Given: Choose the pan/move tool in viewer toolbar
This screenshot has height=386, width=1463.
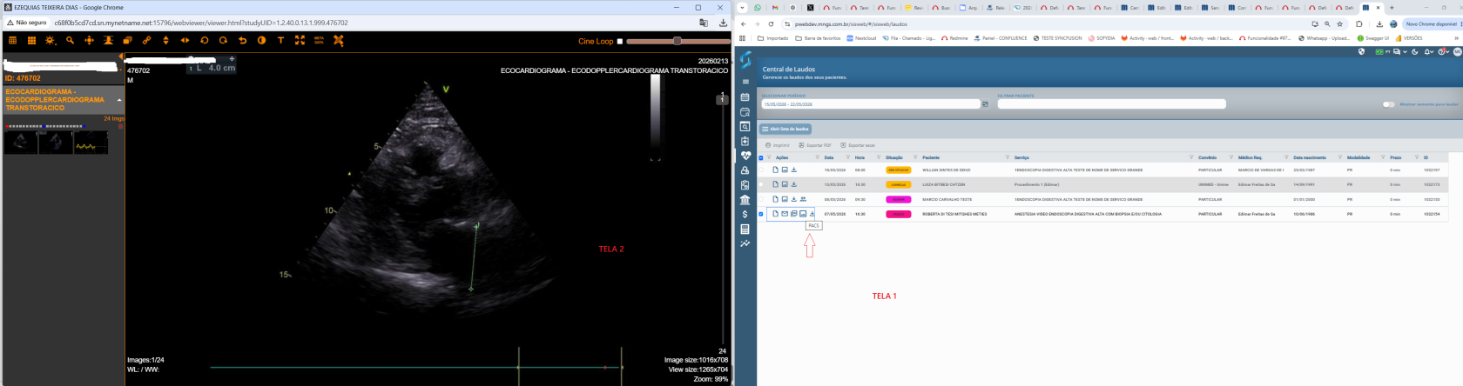Looking at the screenshot, I should pyautogui.click(x=89, y=40).
